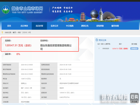The image size is (140, 105).
Task: Click the 首页 breadcrumb link
Action: coord(14,32)
